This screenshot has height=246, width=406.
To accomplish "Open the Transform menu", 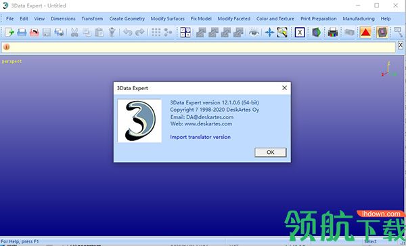I will pyautogui.click(x=92, y=19).
